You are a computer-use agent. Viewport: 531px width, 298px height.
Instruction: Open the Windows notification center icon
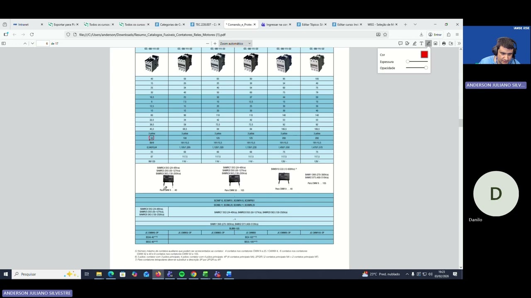pos(455,274)
